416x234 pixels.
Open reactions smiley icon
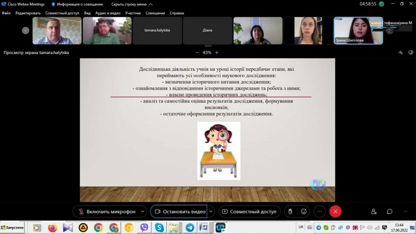303,212
